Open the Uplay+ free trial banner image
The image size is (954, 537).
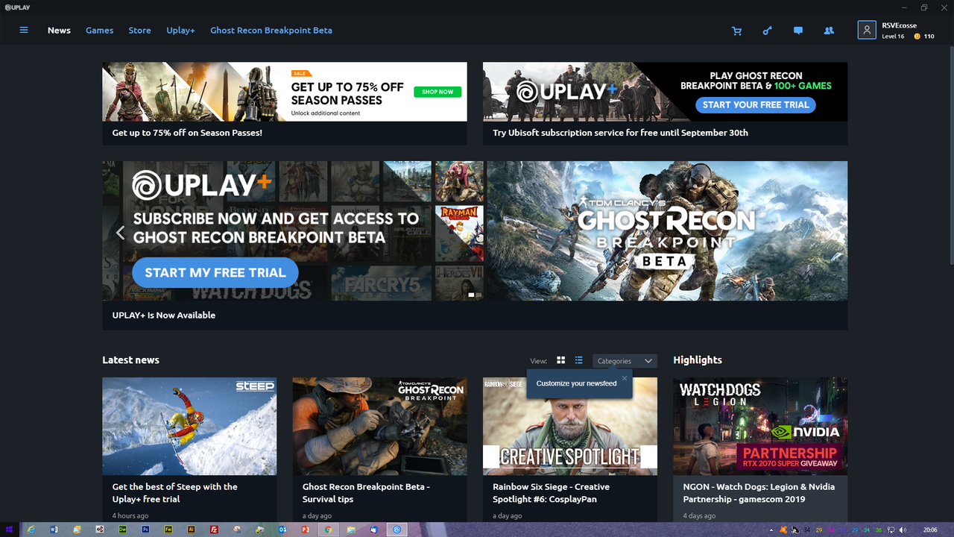[x=665, y=92]
